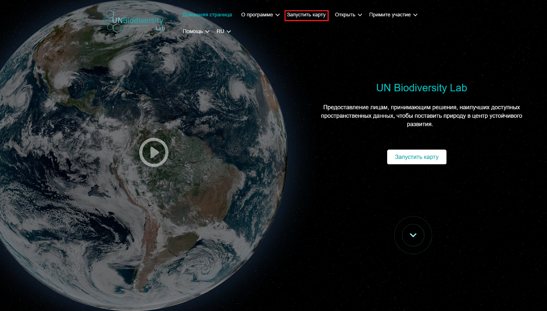
Task: Open language selector arrow next to RU
Action: pyautogui.click(x=229, y=32)
